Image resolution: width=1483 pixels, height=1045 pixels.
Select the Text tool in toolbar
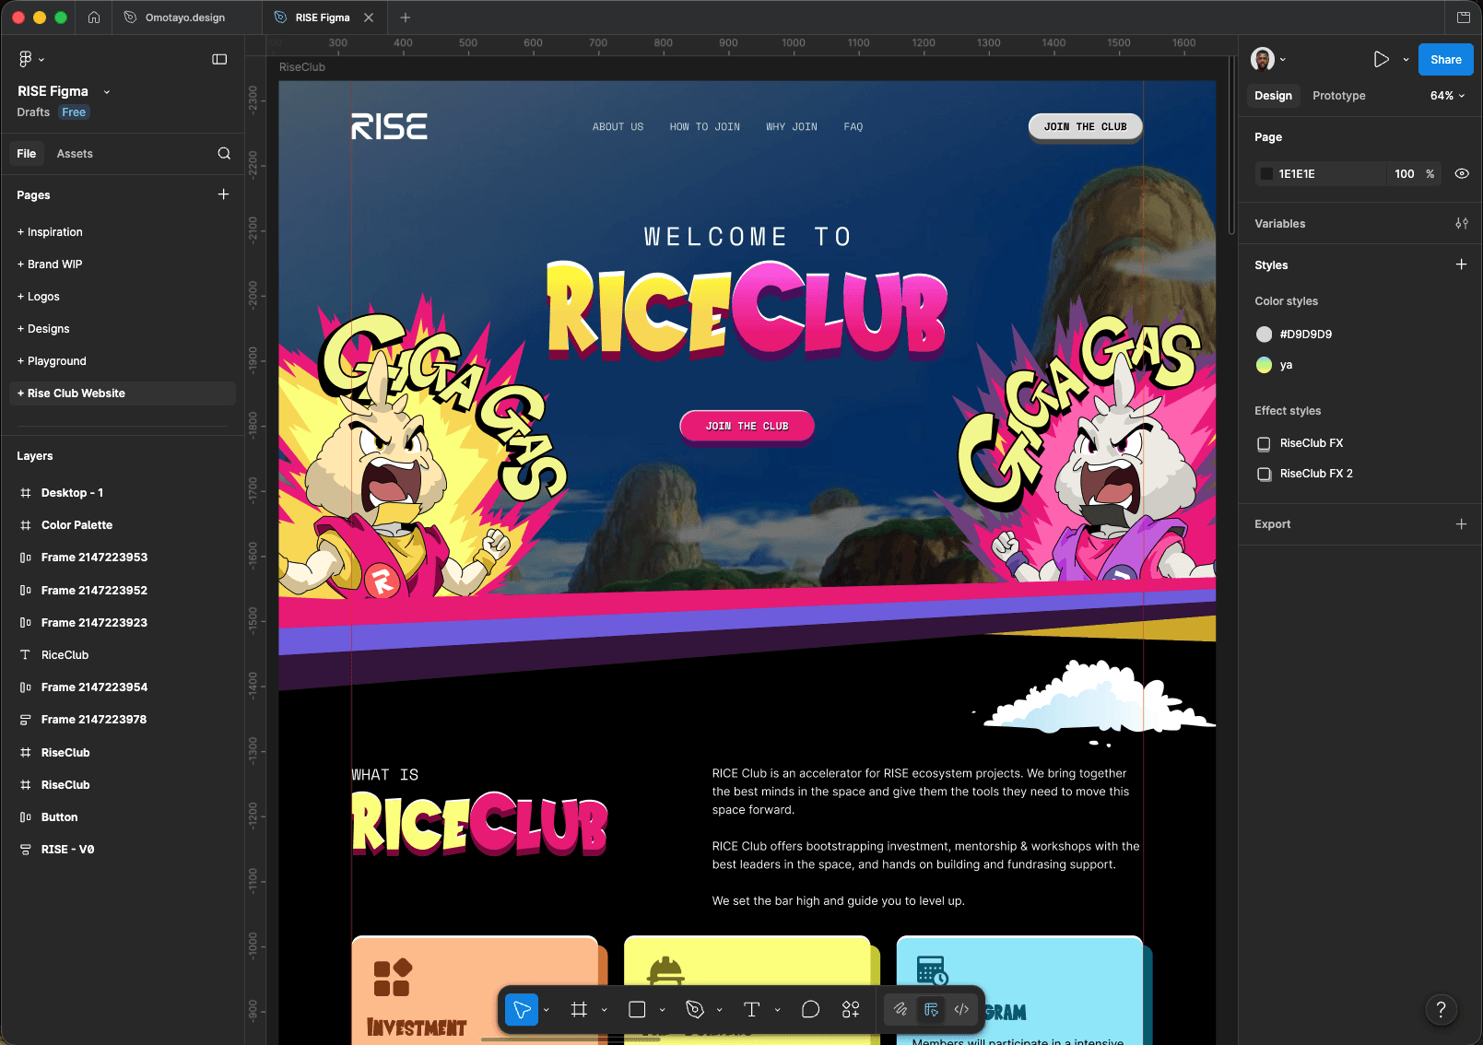pyautogui.click(x=752, y=1010)
